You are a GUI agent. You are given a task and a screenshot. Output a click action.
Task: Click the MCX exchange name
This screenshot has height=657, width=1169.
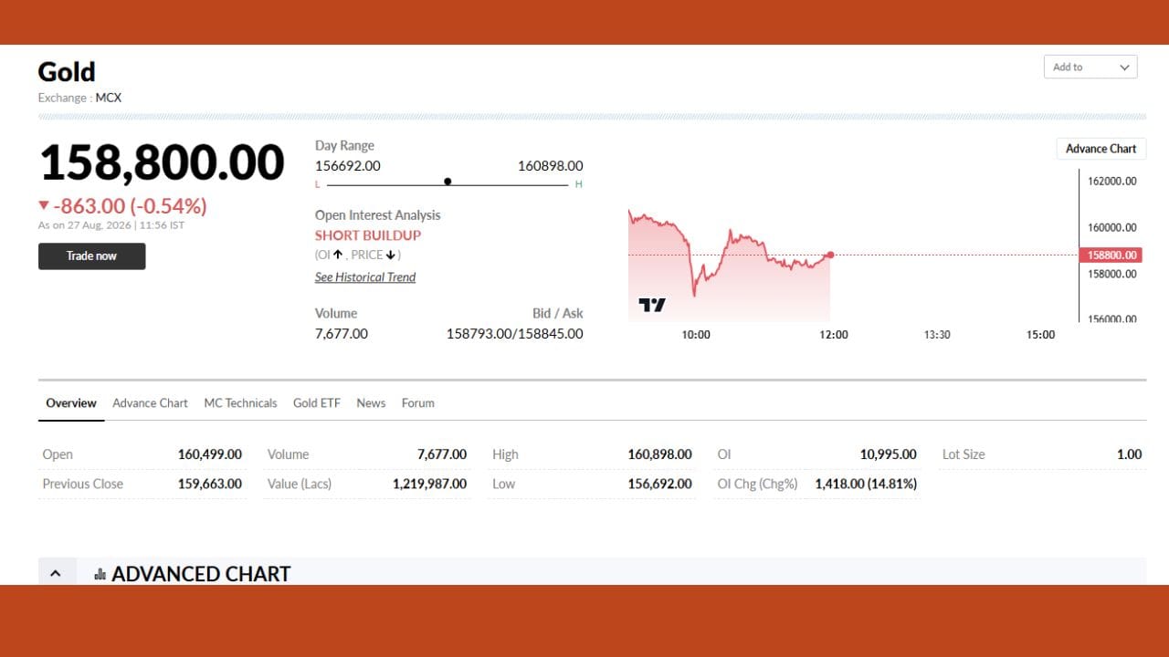[x=109, y=98]
